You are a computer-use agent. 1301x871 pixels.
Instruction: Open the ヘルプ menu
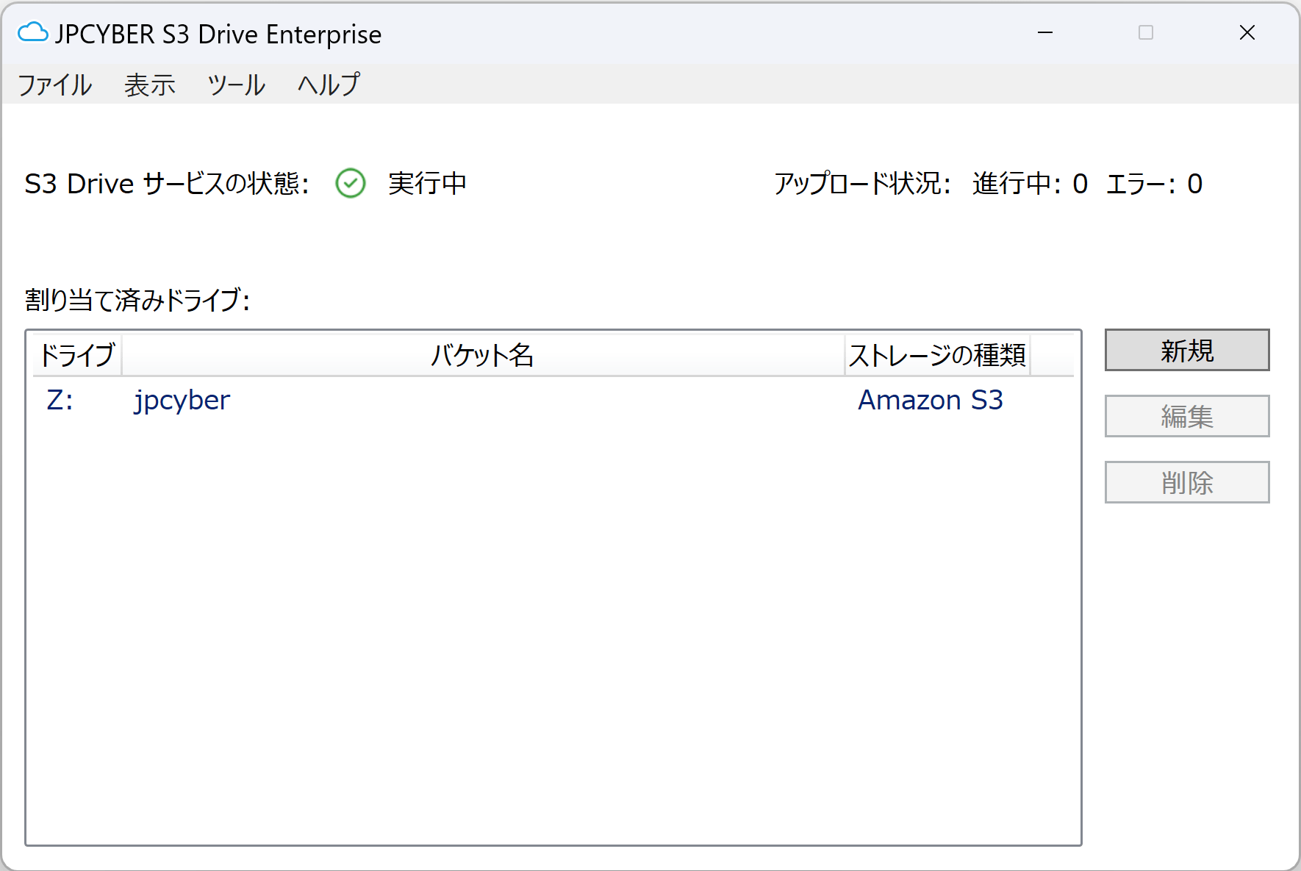(327, 84)
